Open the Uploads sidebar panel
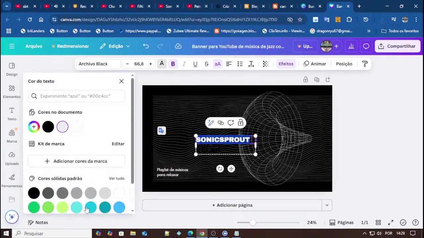This screenshot has height=238, width=424. [12, 159]
